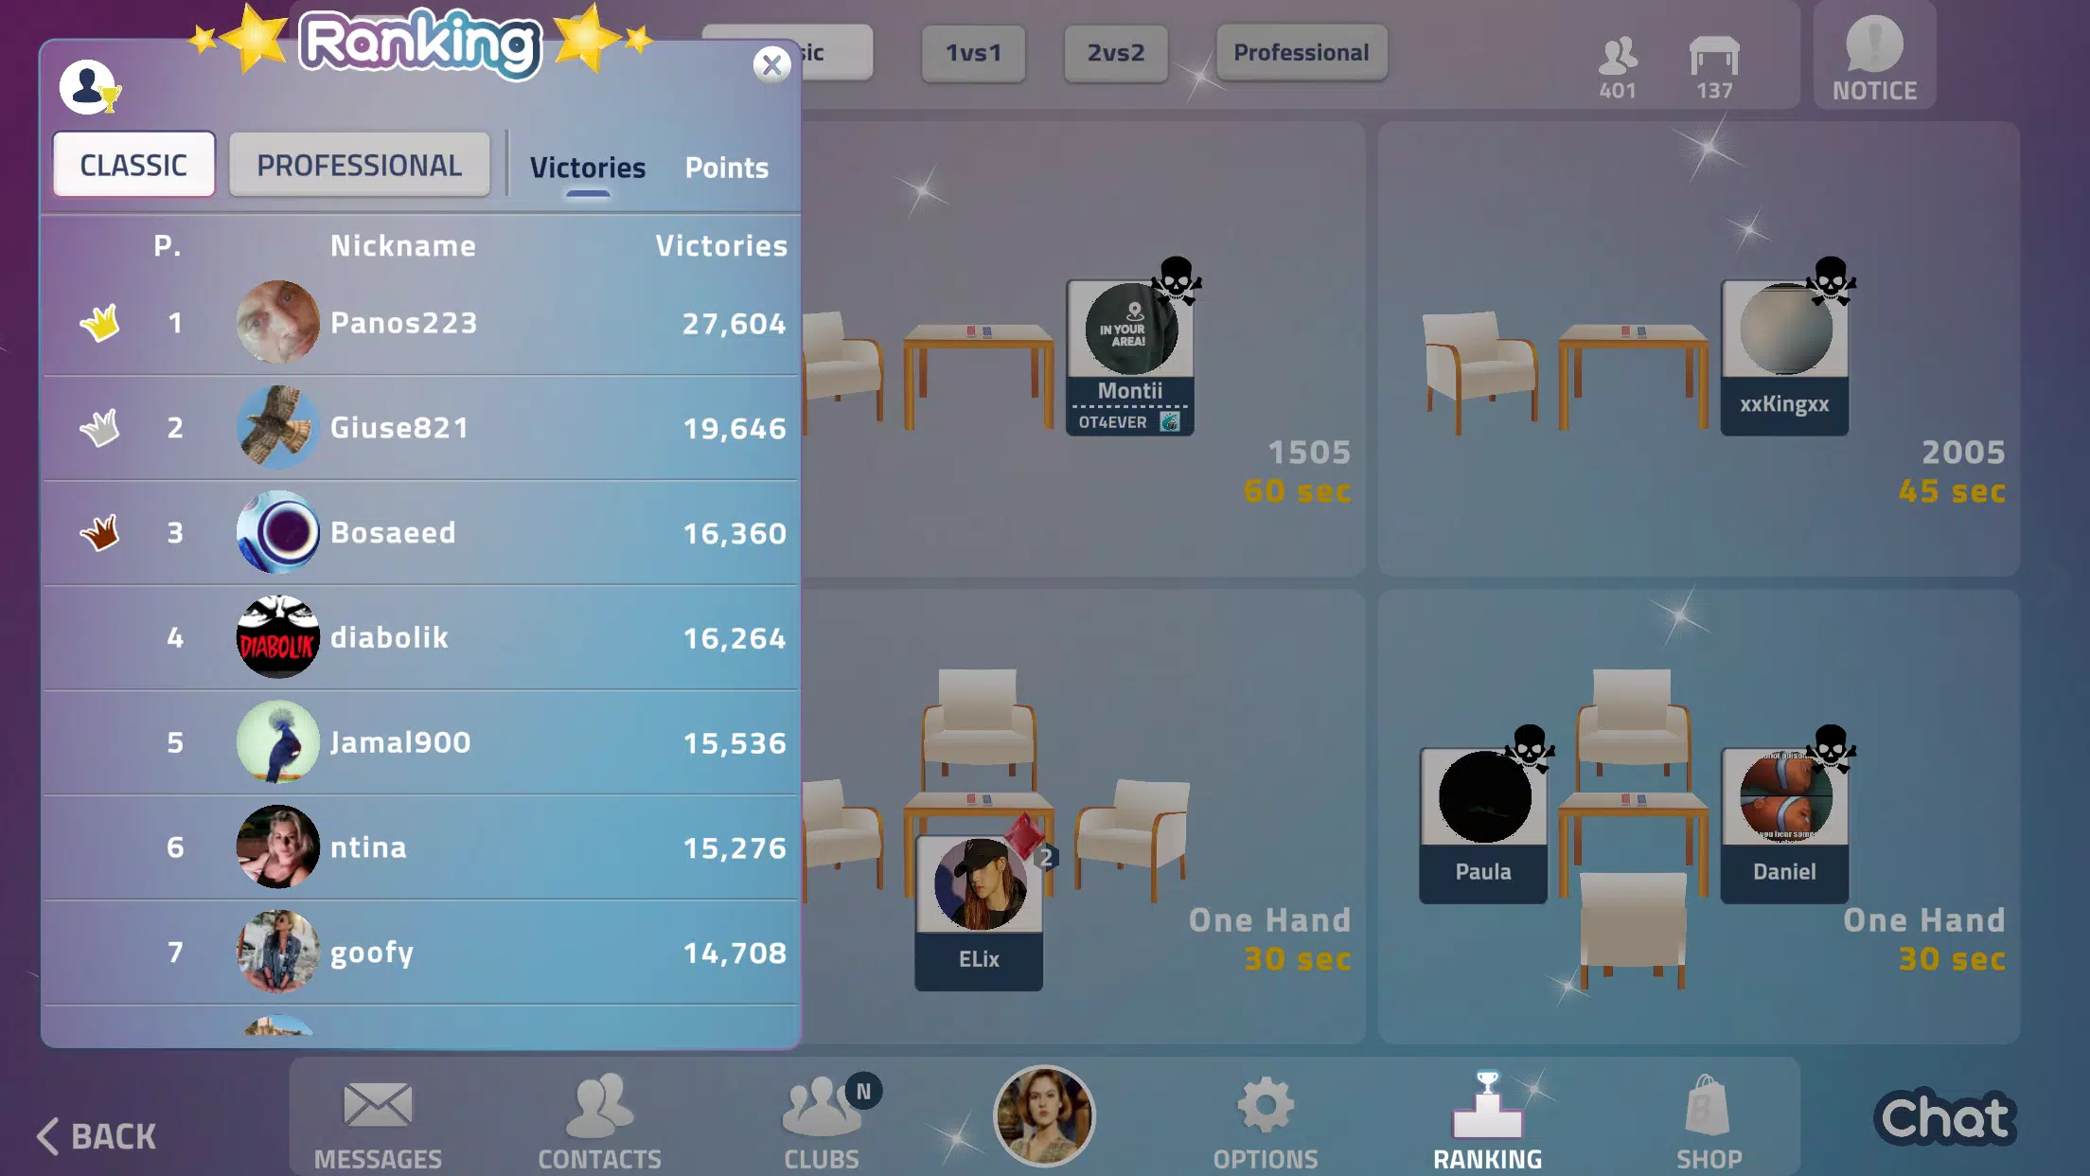
Task: Click the BACK navigation button
Action: pyautogui.click(x=97, y=1134)
